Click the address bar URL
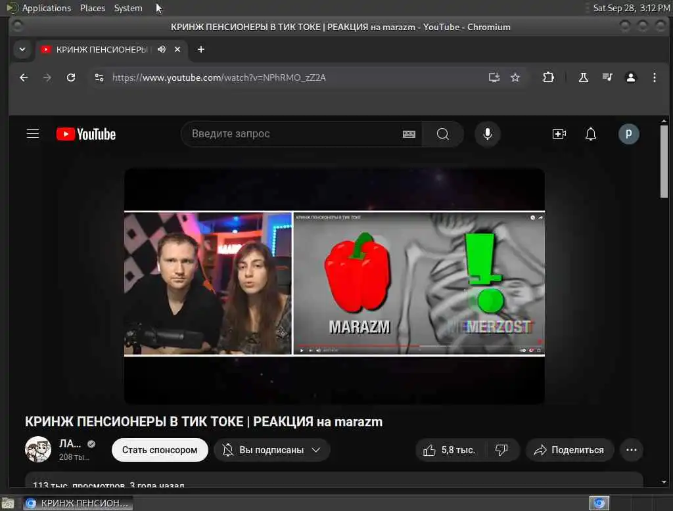This screenshot has height=511, width=673. point(219,78)
